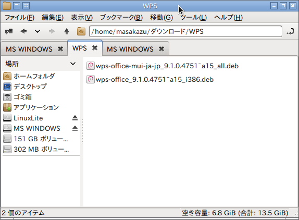Click the 2 個のアイテム status text
This screenshot has width=299, height=220.
23,213
